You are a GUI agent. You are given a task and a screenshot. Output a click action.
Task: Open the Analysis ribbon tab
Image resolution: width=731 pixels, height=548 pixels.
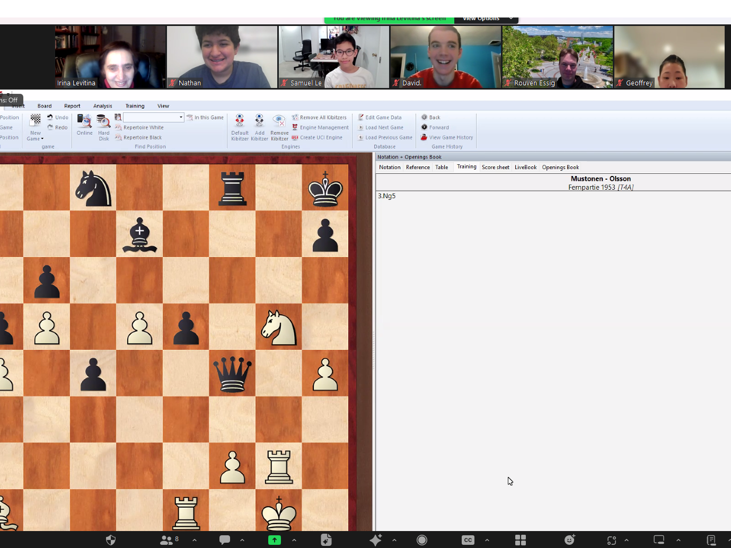tap(103, 106)
